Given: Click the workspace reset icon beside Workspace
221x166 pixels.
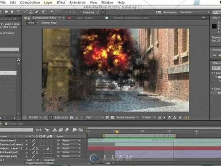Looking at the screenshot, I should [158, 12].
